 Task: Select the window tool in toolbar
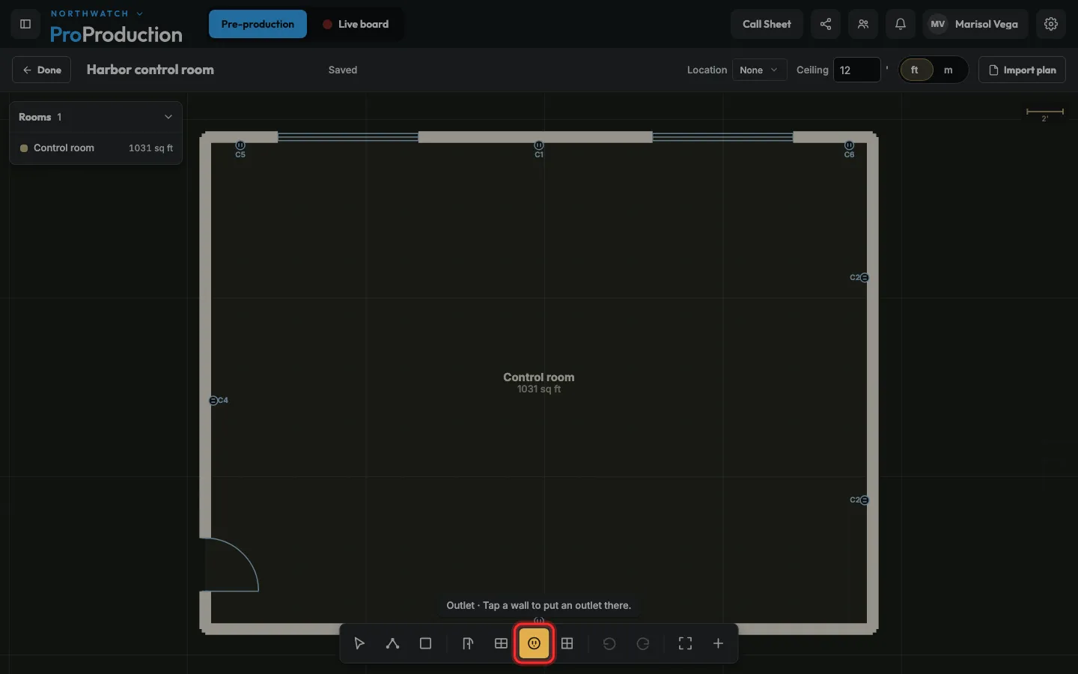501,643
